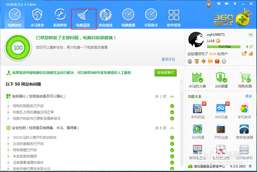Select 主动防御服务已开启 item
Image resolution: width=257 pixels, height=172 pixels.
28,144
